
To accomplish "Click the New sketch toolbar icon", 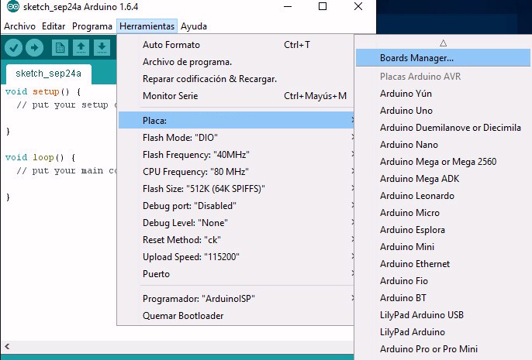I will point(60,48).
